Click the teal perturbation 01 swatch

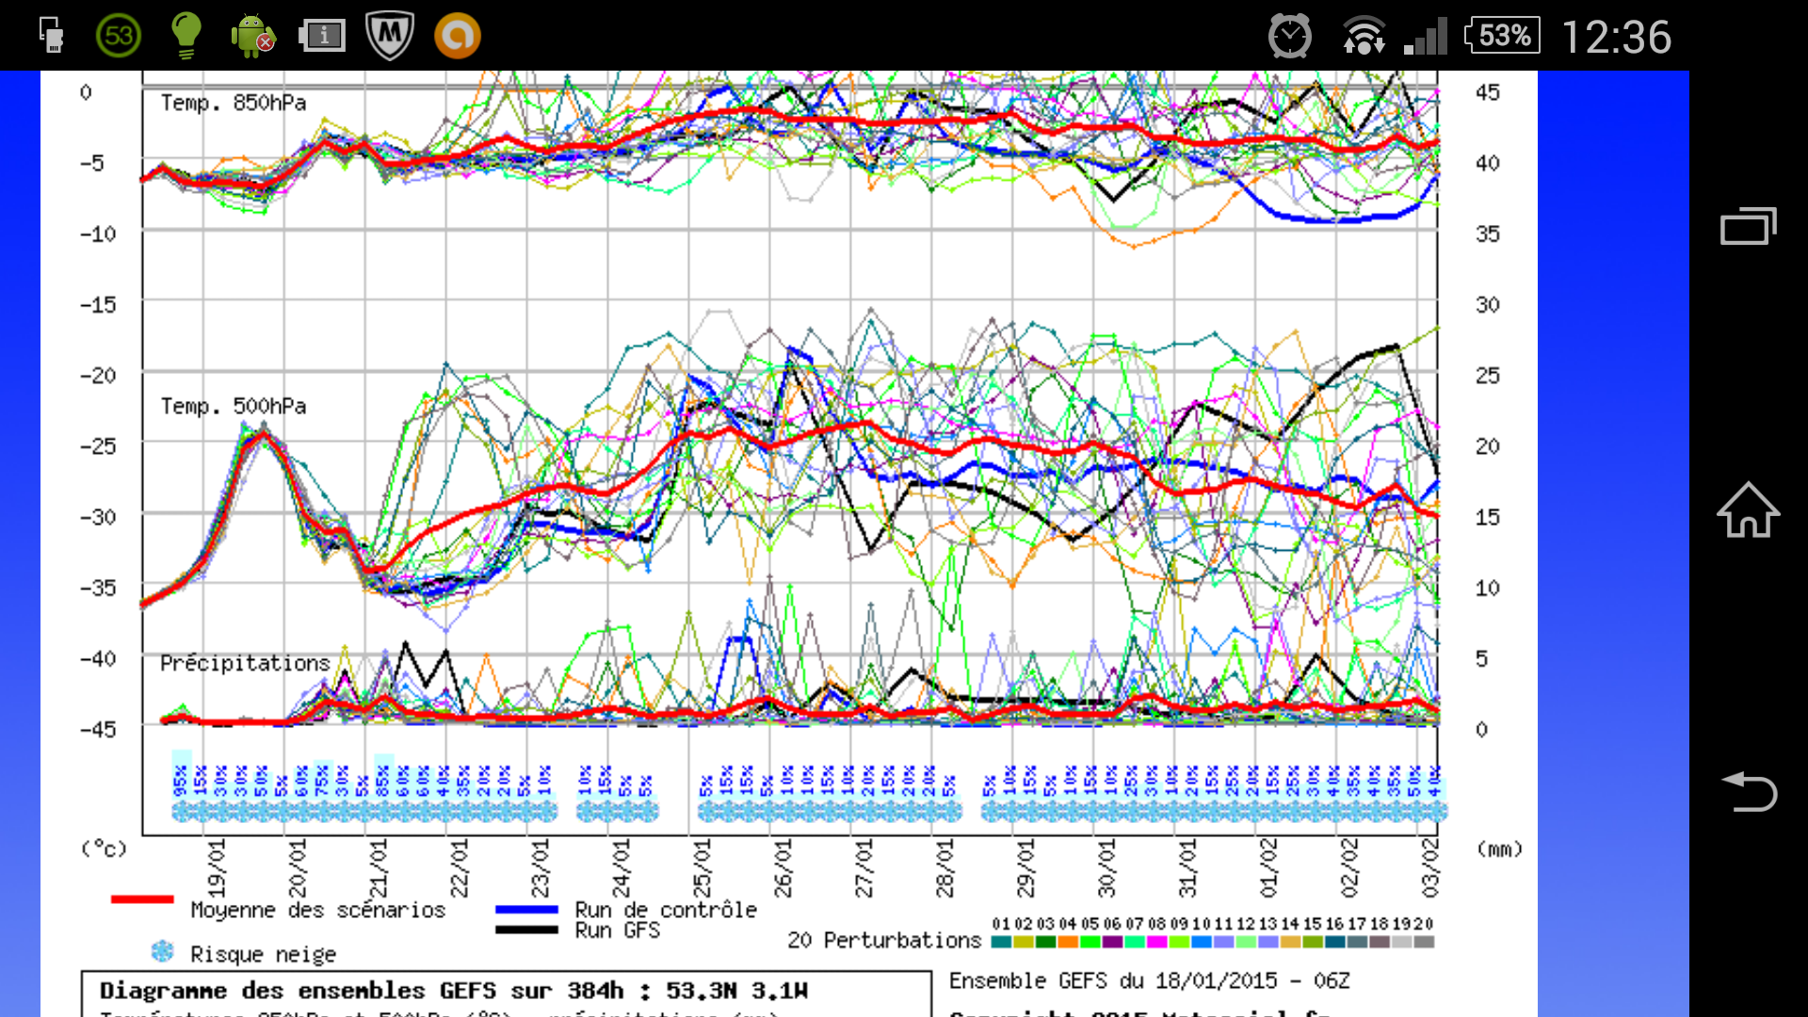click(x=1001, y=942)
